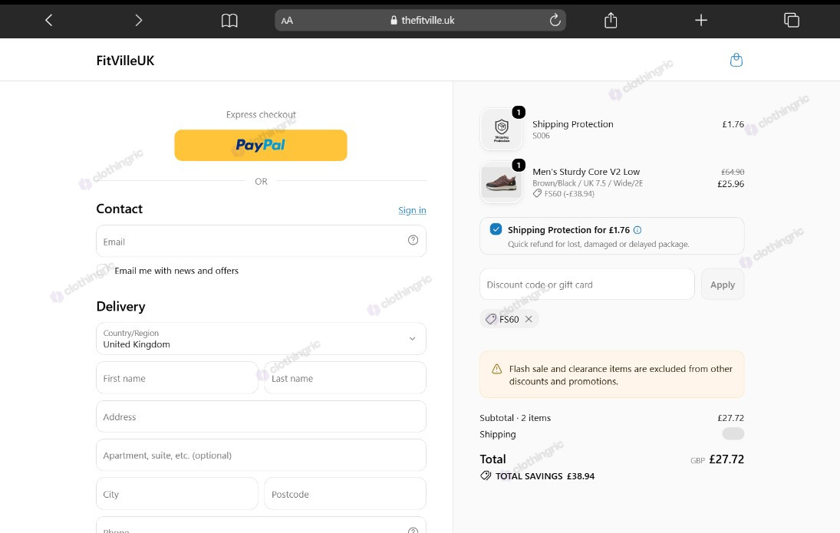Remove the FS60 discount code
840x533 pixels.
click(529, 319)
